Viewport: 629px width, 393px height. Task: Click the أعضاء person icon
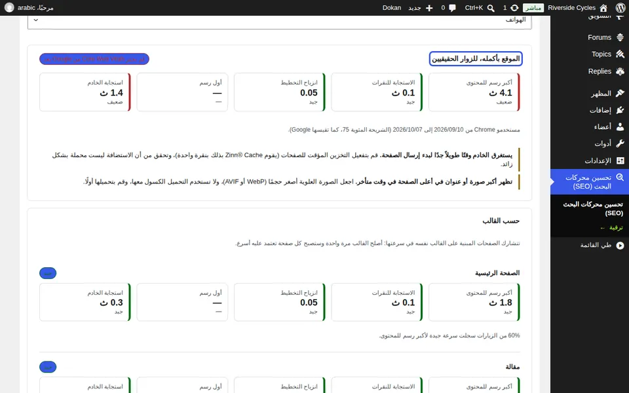[620, 126]
